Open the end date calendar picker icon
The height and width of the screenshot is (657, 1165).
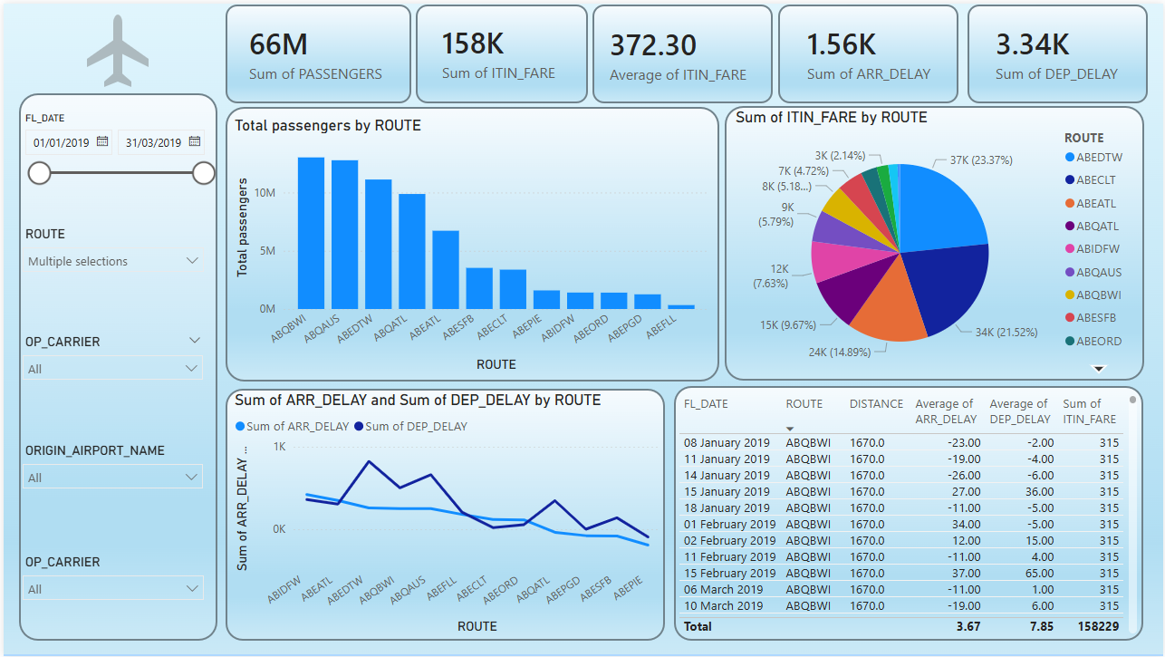[x=195, y=142]
